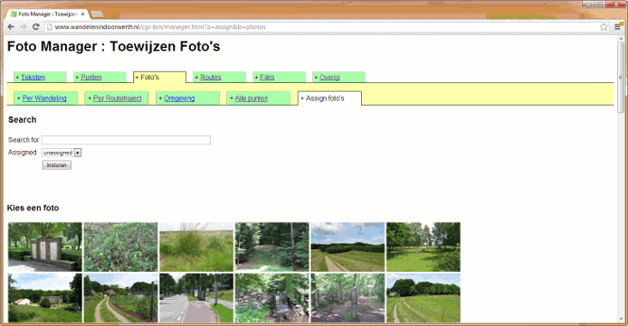Reload the page with the refresh icon
628x326 pixels.
pyautogui.click(x=35, y=27)
